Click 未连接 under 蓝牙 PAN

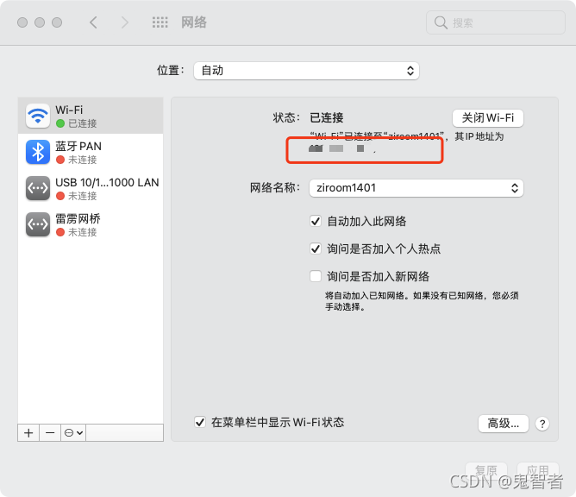tap(82, 160)
